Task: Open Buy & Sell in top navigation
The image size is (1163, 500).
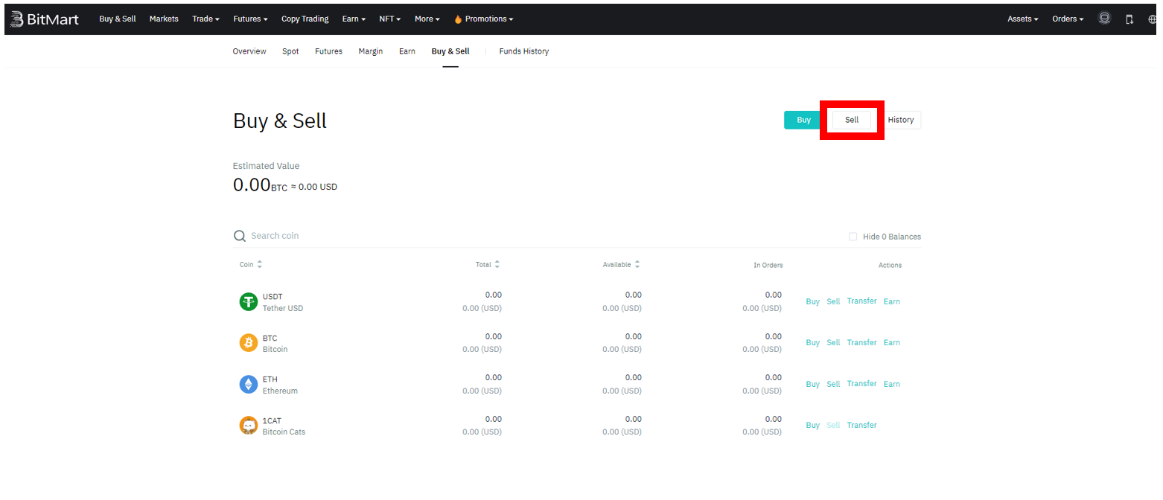Action: click(118, 19)
